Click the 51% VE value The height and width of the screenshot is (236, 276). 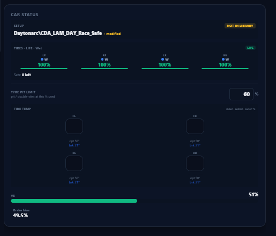(x=253, y=195)
